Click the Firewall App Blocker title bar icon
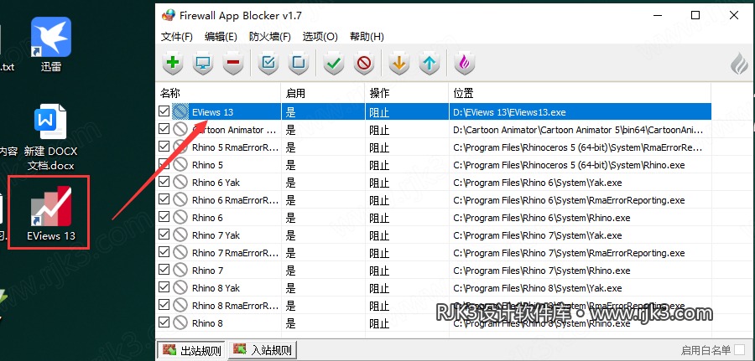Image resolution: width=755 pixels, height=361 pixels. 169,15
